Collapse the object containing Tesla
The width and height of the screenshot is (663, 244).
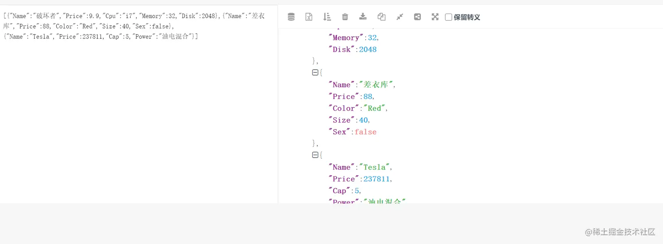coord(315,155)
